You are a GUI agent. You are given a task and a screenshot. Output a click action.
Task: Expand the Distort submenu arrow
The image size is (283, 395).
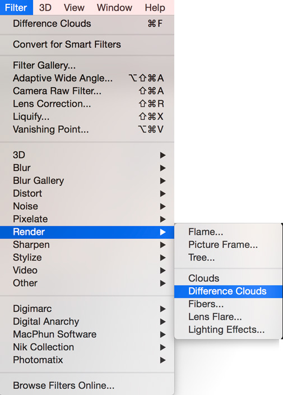pos(163,194)
